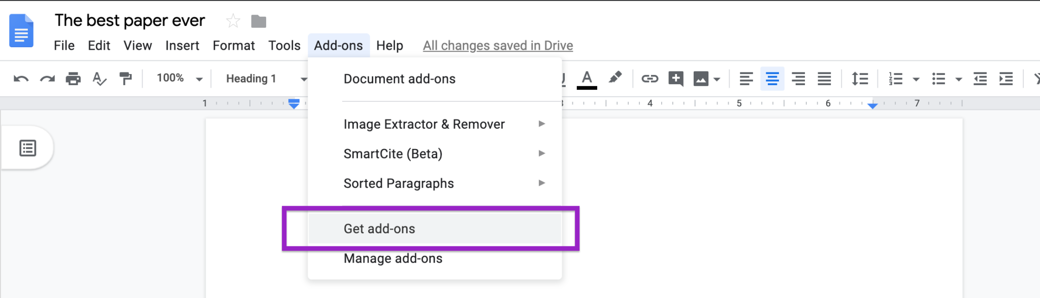
Task: Expand SmartCite (Beta) submenu arrow
Action: [542, 153]
